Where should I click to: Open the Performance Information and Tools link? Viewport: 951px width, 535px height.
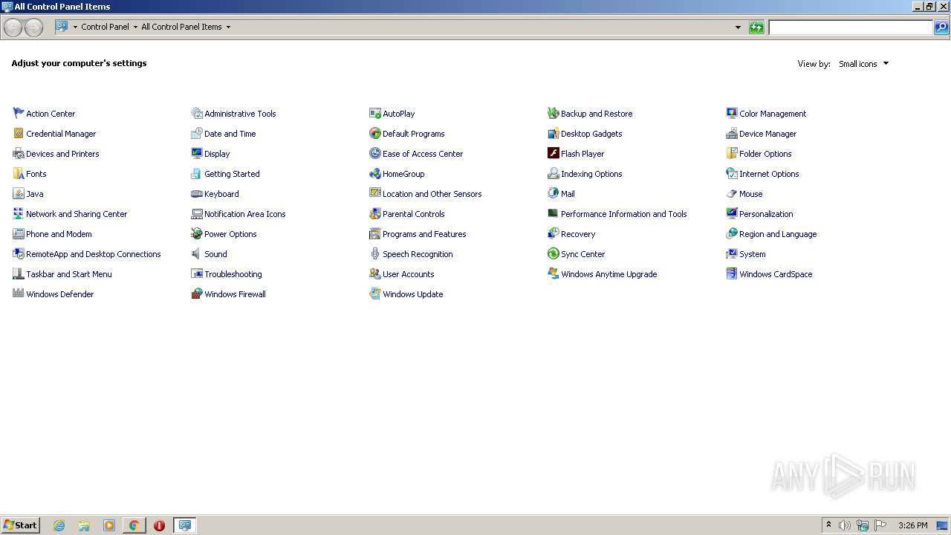click(x=623, y=214)
